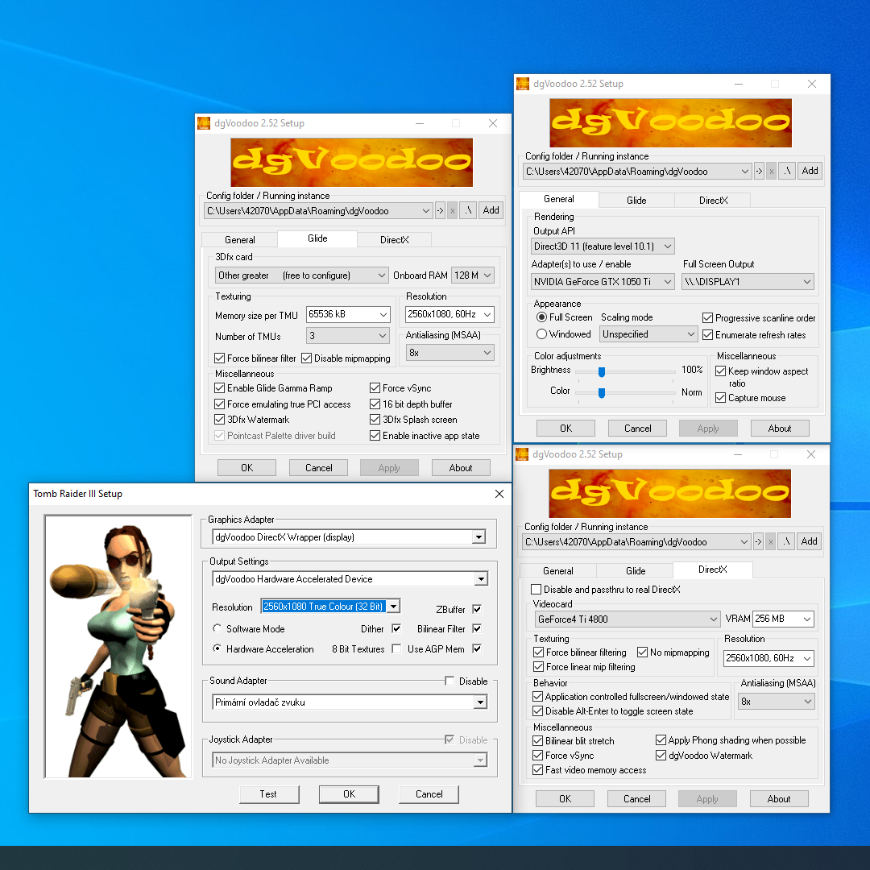Click the '.\' button in DirectX tab window
Image resolution: width=870 pixels, height=870 pixels.
[x=786, y=541]
